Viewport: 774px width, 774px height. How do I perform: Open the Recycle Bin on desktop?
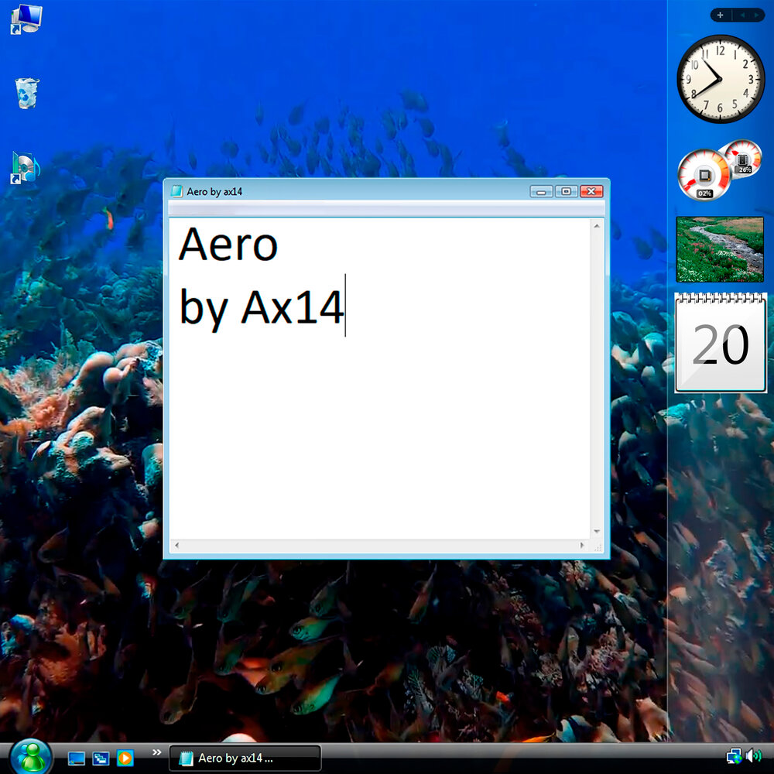[x=26, y=93]
